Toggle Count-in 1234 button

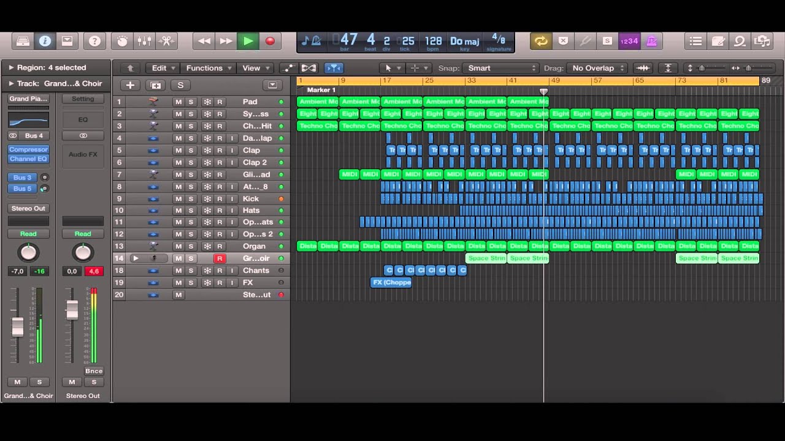click(629, 41)
